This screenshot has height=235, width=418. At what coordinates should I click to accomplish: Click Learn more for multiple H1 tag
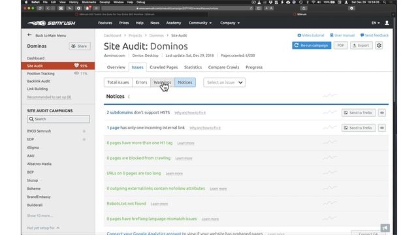pos(185,143)
